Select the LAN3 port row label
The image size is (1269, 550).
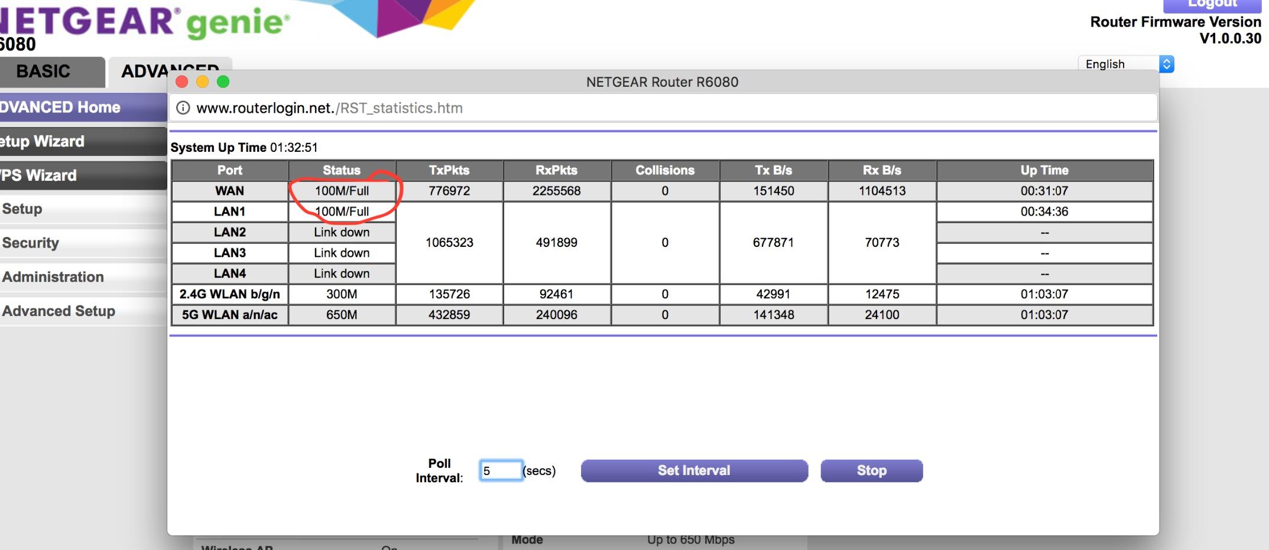pyautogui.click(x=230, y=253)
